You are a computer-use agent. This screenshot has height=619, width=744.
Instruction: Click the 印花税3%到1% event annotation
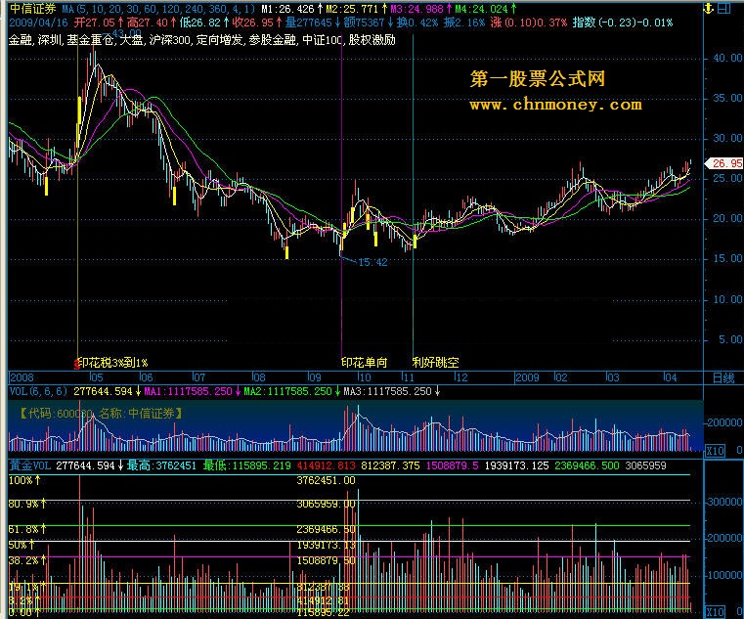[x=113, y=363]
